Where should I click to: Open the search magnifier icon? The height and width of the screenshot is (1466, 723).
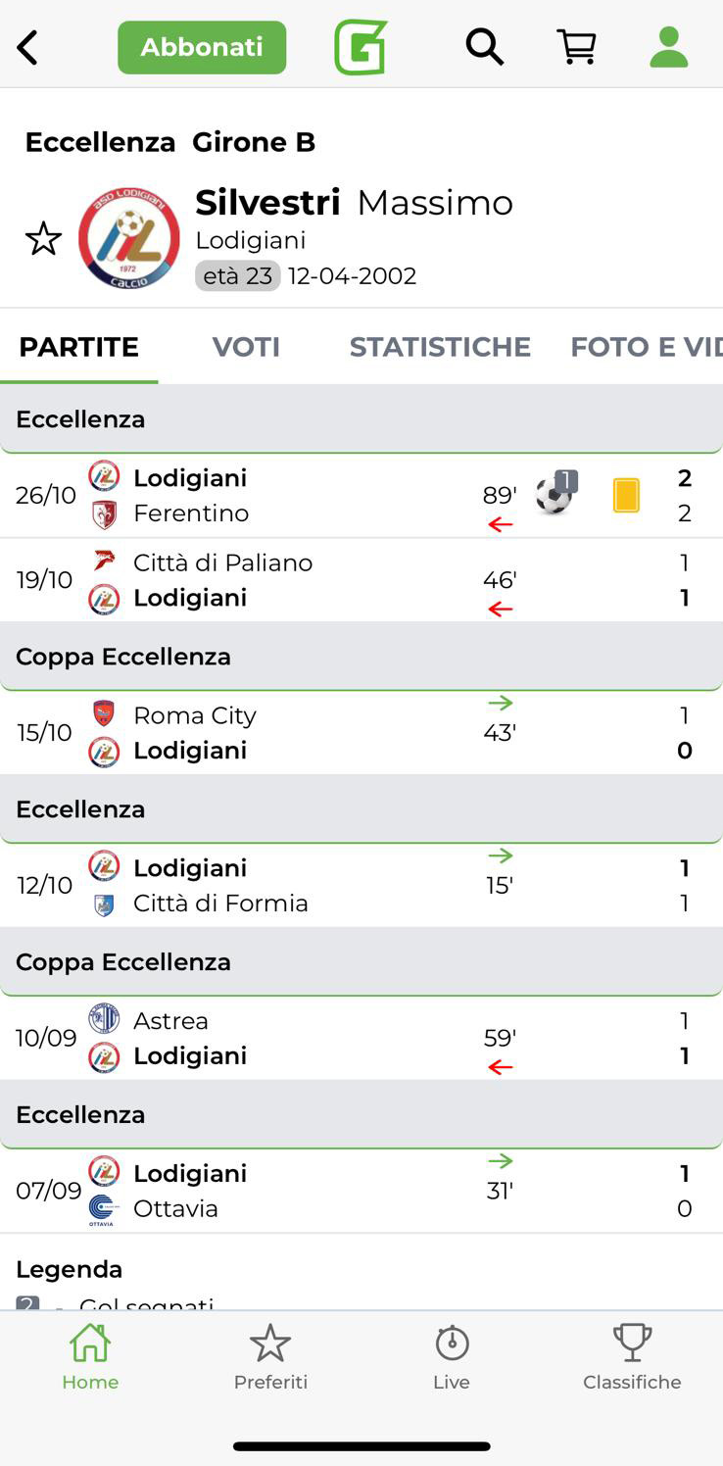pyautogui.click(x=484, y=46)
